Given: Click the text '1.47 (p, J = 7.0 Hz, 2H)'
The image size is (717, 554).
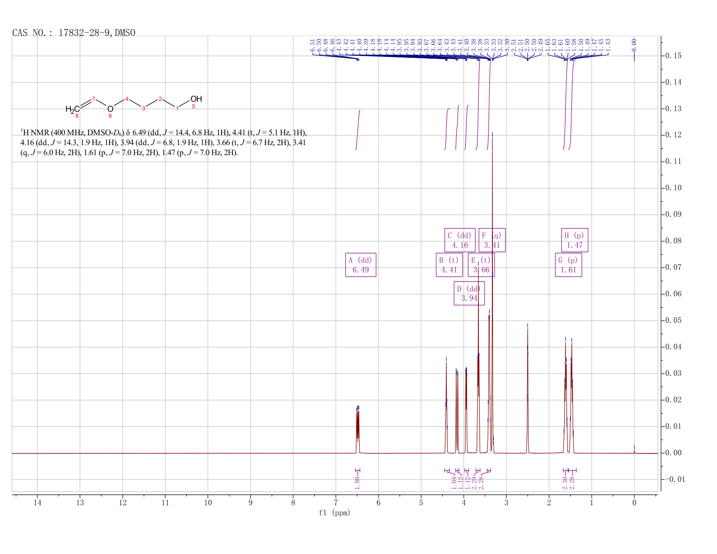Looking at the screenshot, I should [x=200, y=153].
